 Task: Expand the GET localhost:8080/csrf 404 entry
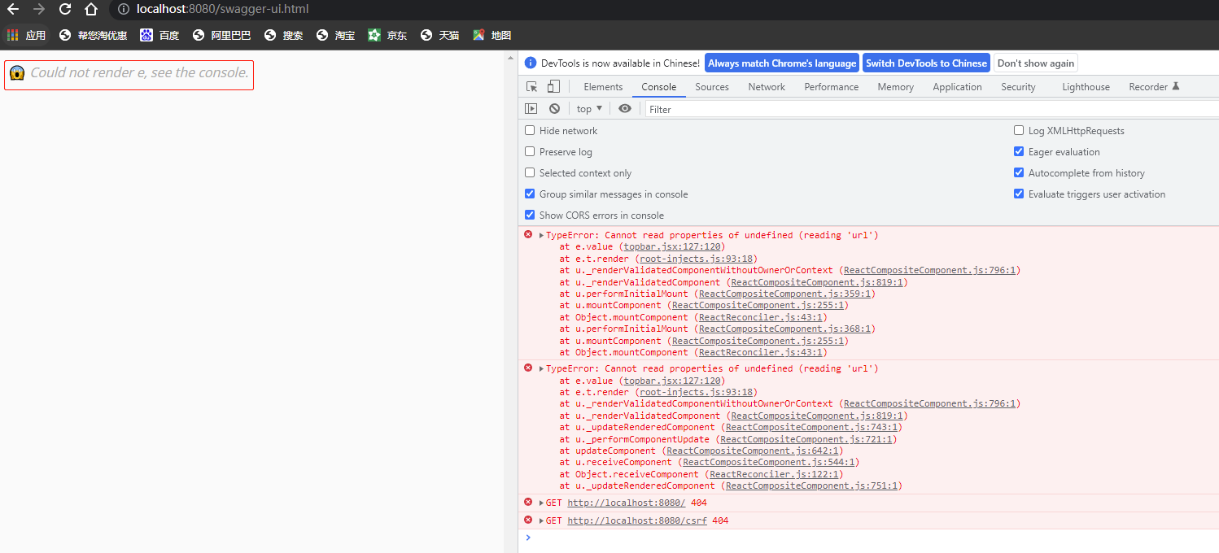click(x=541, y=520)
